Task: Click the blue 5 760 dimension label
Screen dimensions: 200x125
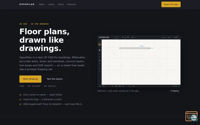Action: pos(141,46)
